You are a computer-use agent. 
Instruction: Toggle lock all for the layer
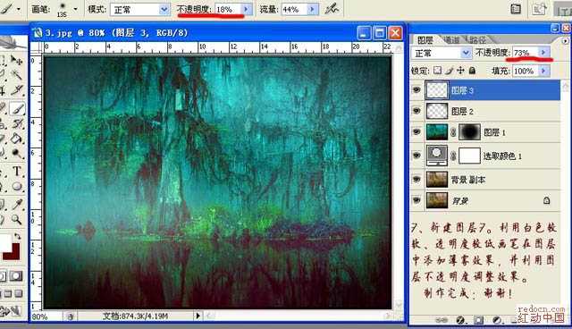[x=472, y=71]
